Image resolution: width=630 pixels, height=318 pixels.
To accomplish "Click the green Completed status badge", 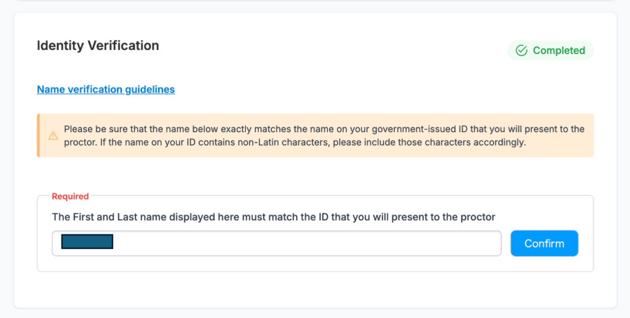I will [551, 50].
